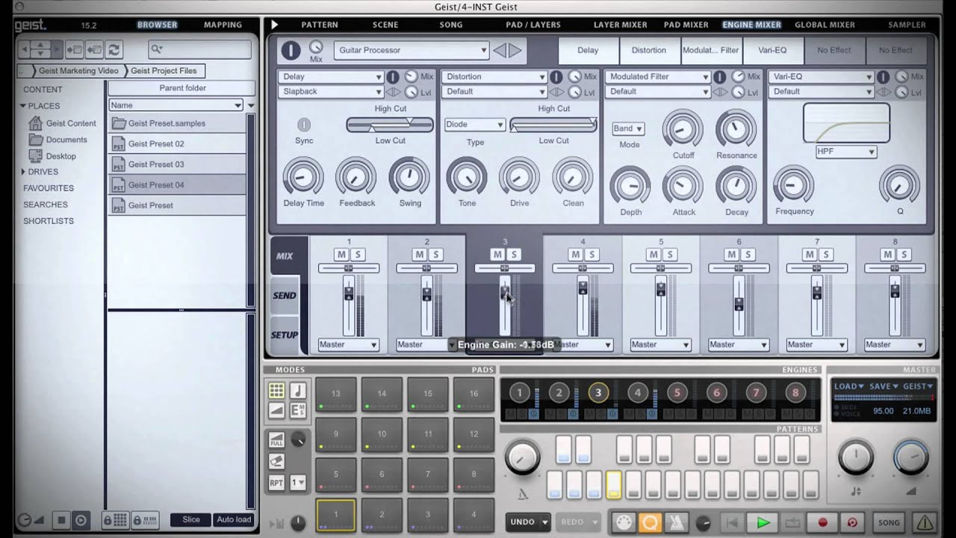Image resolution: width=956 pixels, height=538 pixels.
Task: Select the note mode icon
Action: click(297, 390)
